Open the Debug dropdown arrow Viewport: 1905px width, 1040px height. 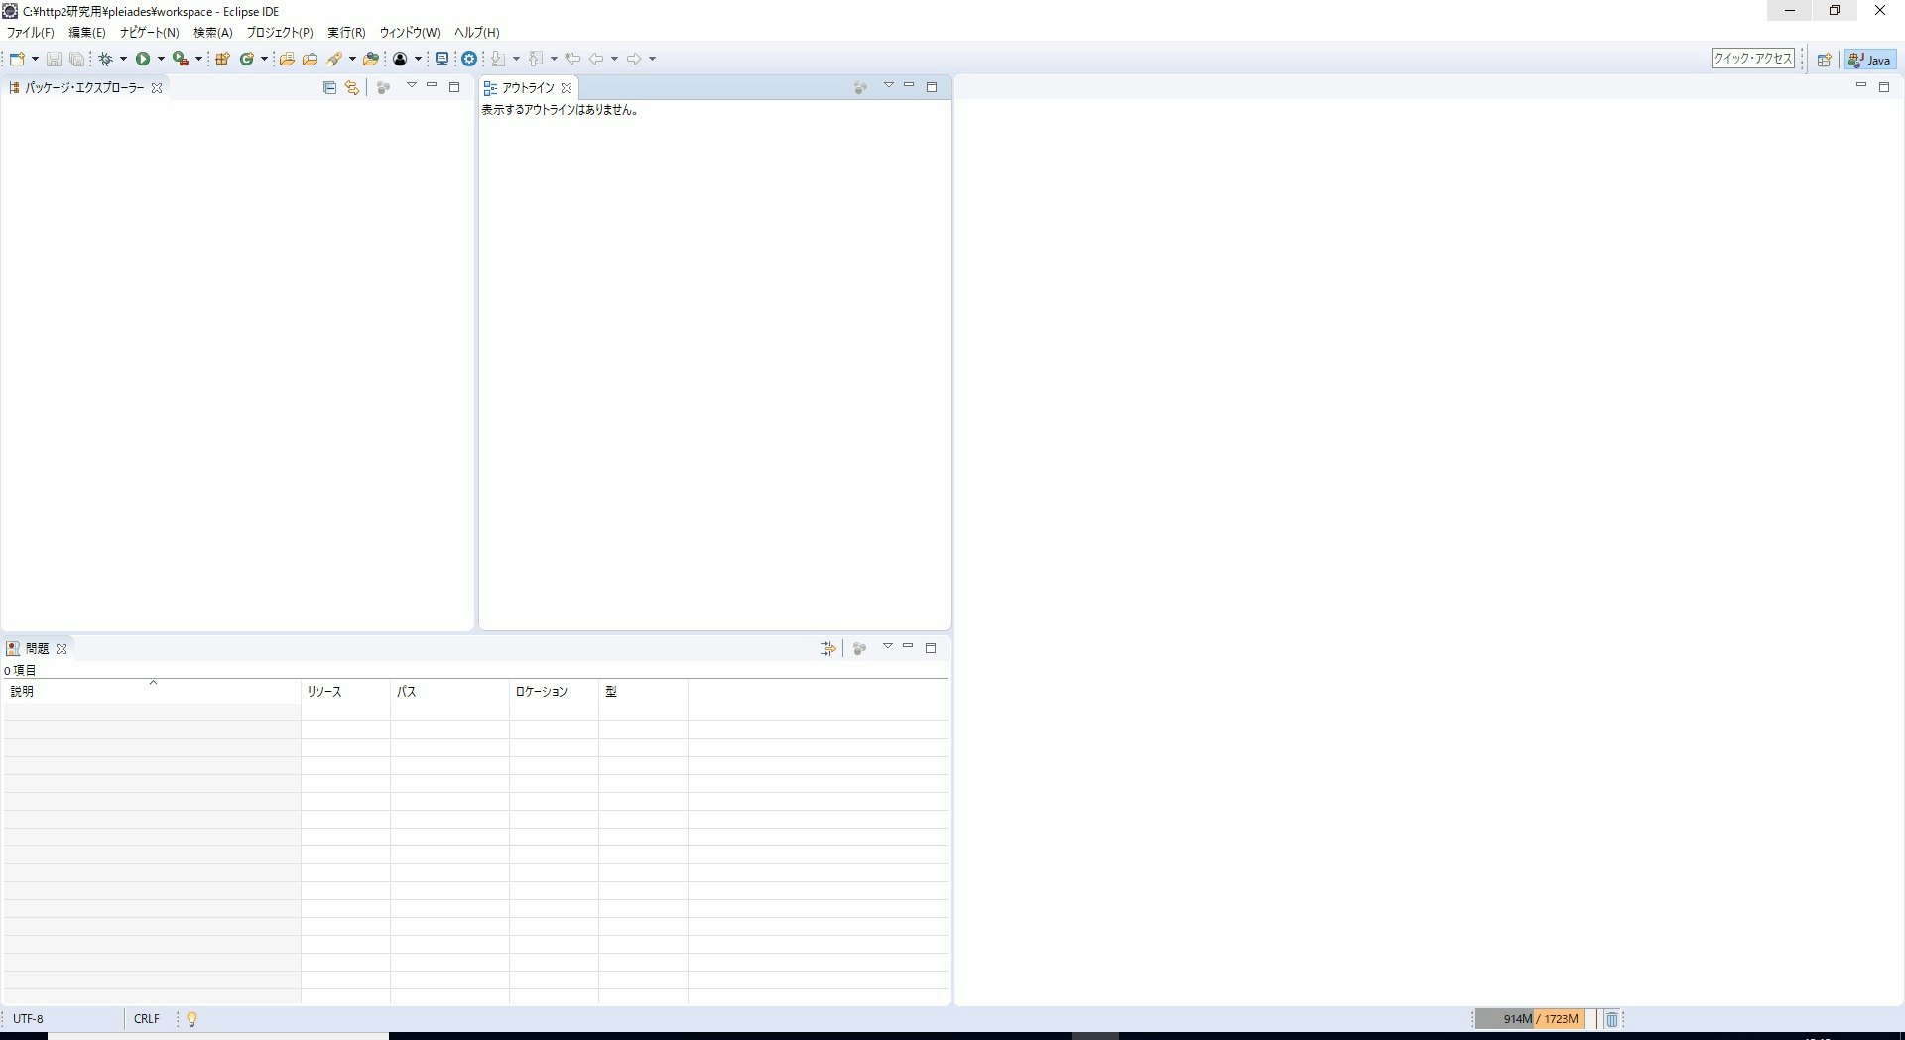[123, 59]
